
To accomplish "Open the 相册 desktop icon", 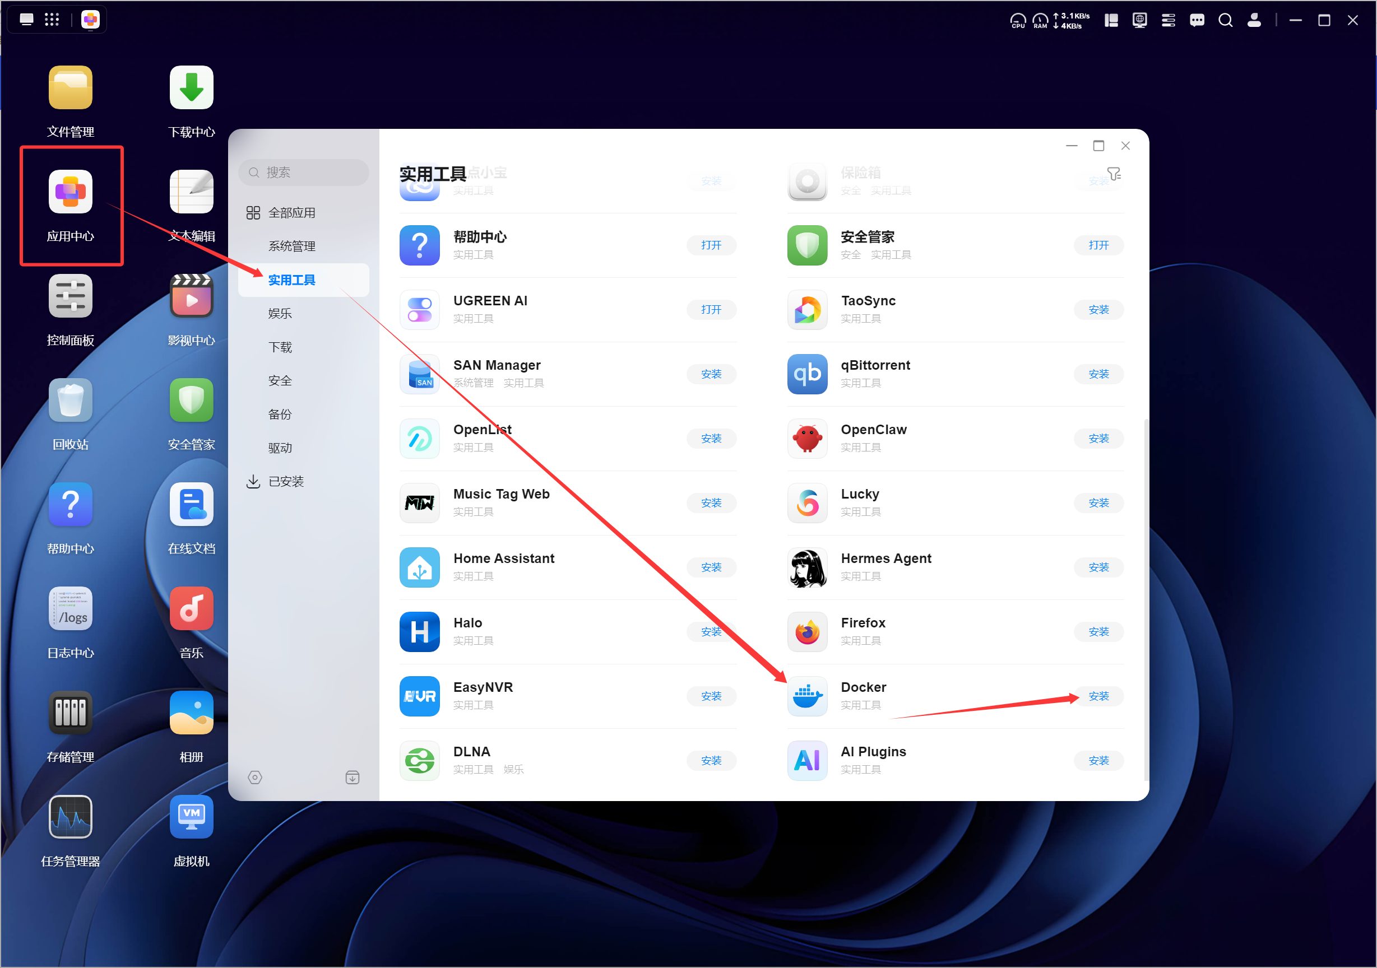I will [191, 713].
